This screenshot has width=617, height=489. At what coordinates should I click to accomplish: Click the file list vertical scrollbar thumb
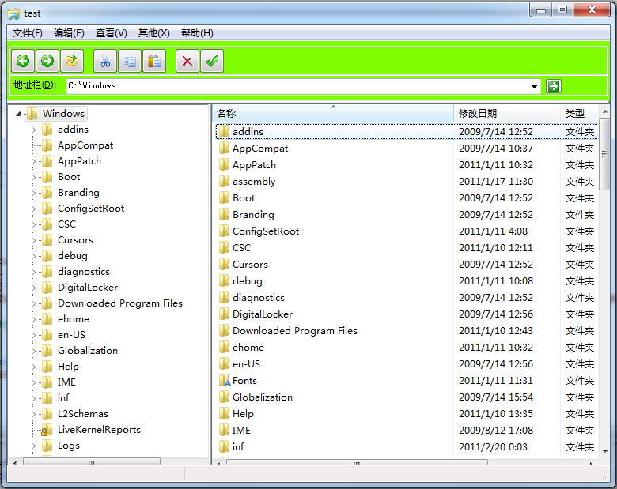pyautogui.click(x=604, y=155)
